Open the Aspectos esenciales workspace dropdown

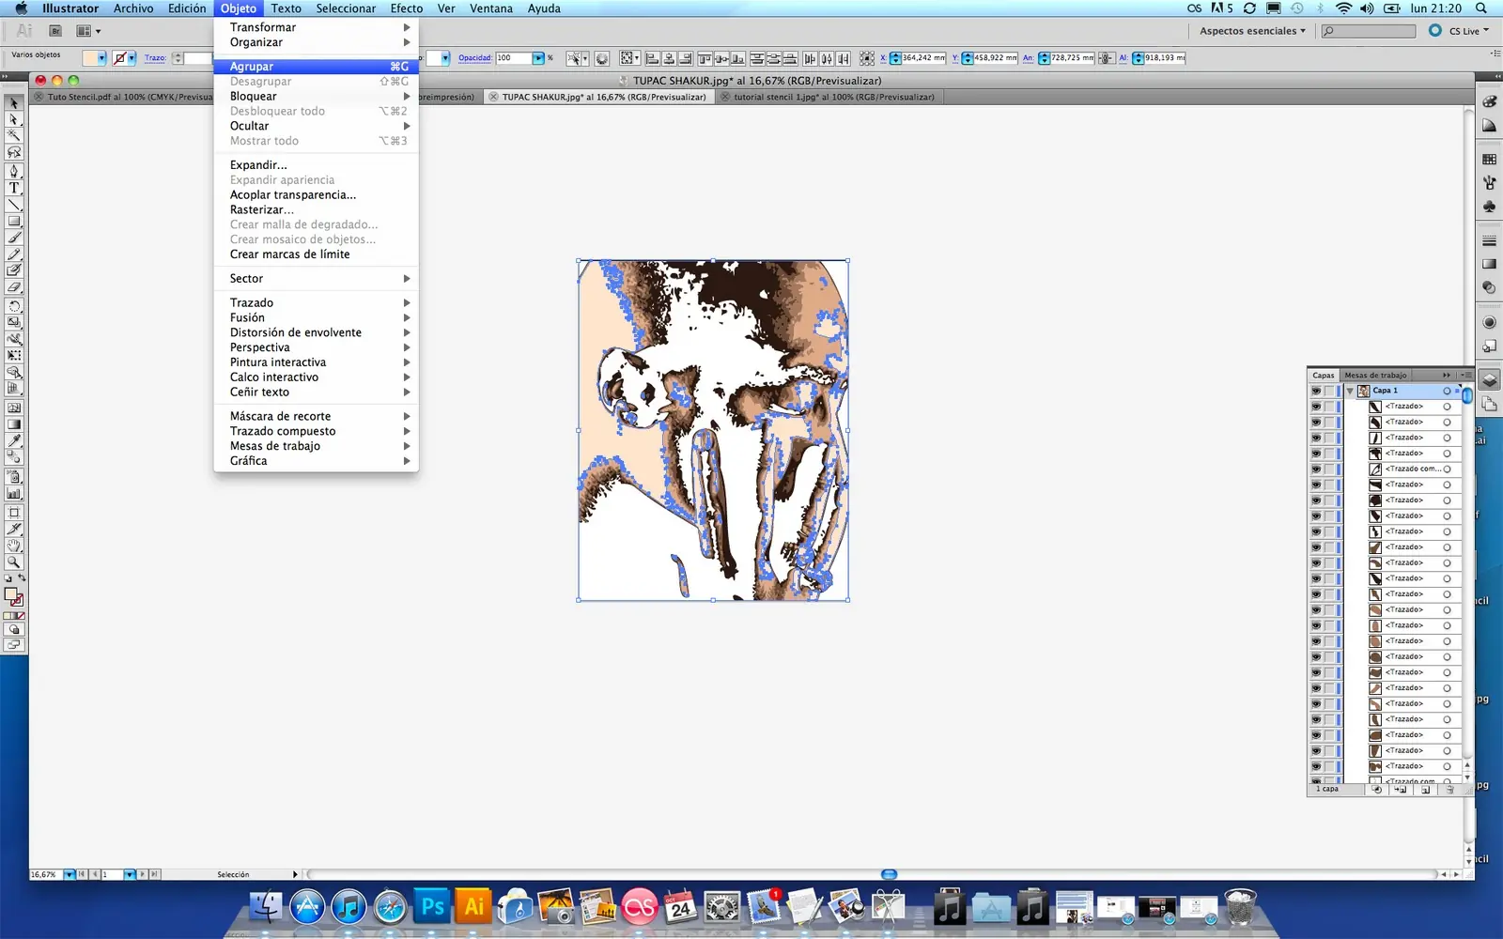1252,31
